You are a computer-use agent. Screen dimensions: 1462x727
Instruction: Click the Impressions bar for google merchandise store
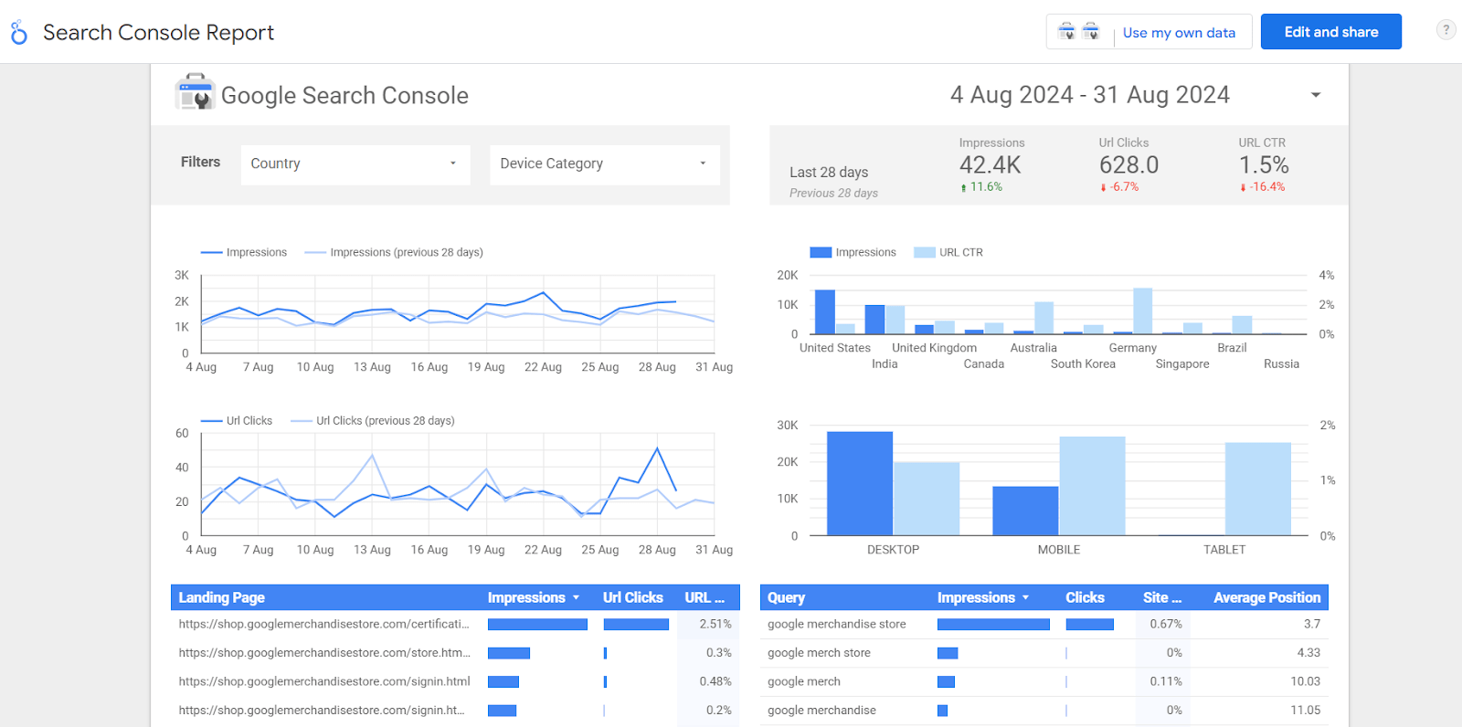pyautogui.click(x=993, y=625)
